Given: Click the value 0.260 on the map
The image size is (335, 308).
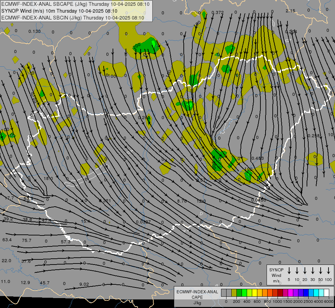Looking at the screenshot, I should click(144, 118).
